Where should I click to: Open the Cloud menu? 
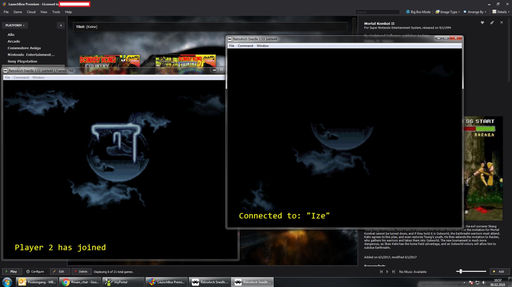coord(31,12)
